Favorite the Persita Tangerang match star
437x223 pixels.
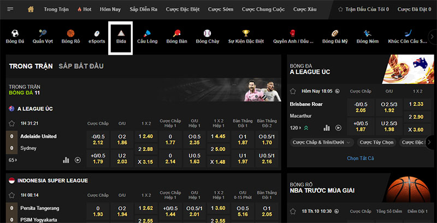(x=12, y=196)
